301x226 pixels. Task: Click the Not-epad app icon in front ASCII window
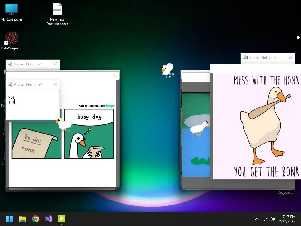point(10,84)
